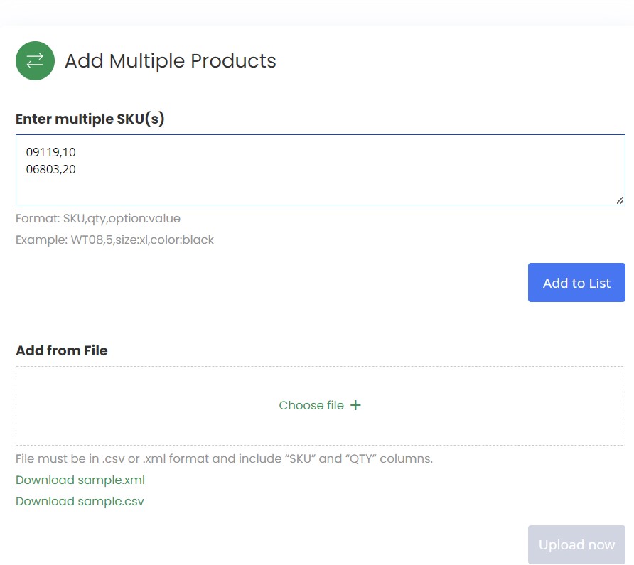Click the Add Multiple Products heading
Viewport: 634px width, 565px height.
(170, 61)
